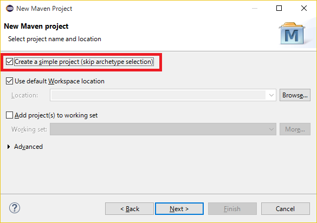The image size is (317, 223).
Task: Close the New Maven Project dialog
Action: (304, 8)
